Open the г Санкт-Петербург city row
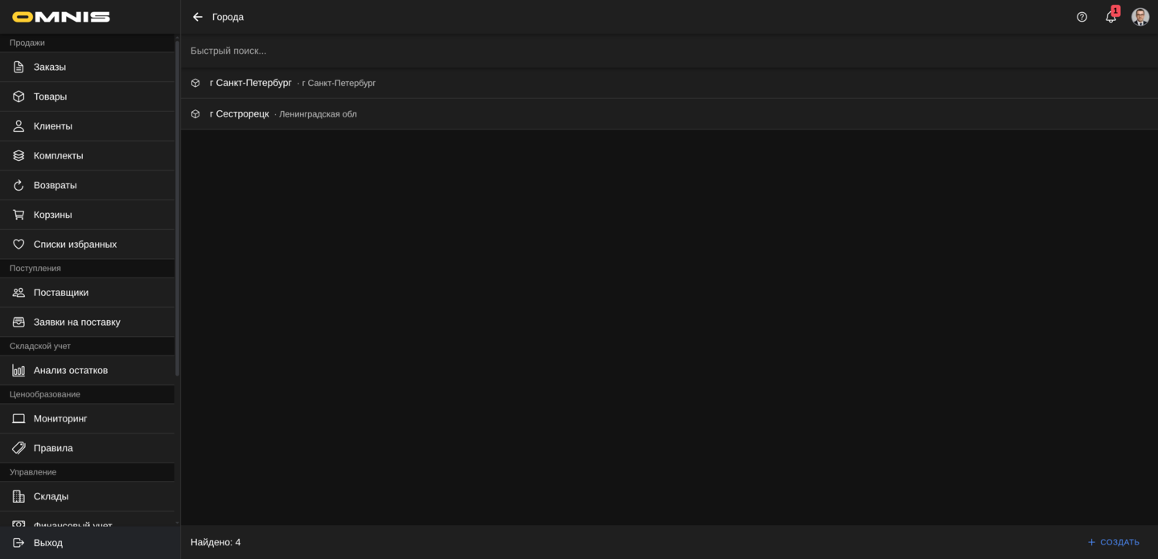 point(251,83)
